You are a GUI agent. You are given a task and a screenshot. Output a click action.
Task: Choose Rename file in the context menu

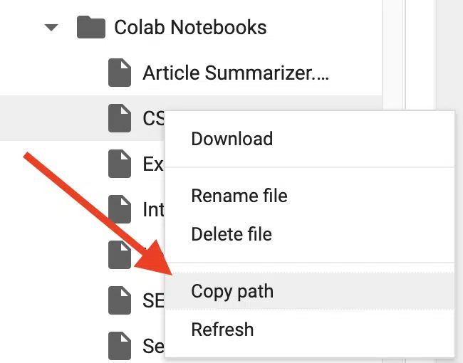(x=239, y=196)
